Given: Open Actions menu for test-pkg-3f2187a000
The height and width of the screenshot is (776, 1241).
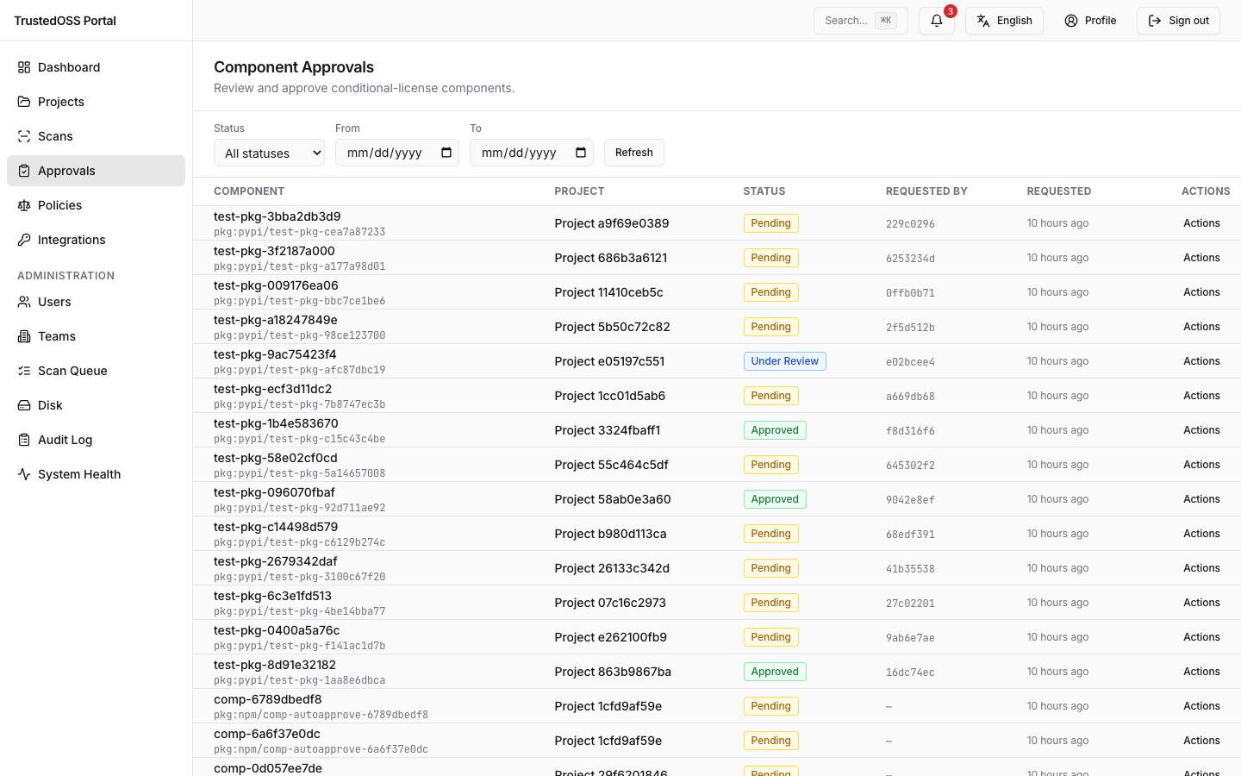Looking at the screenshot, I should (1201, 258).
